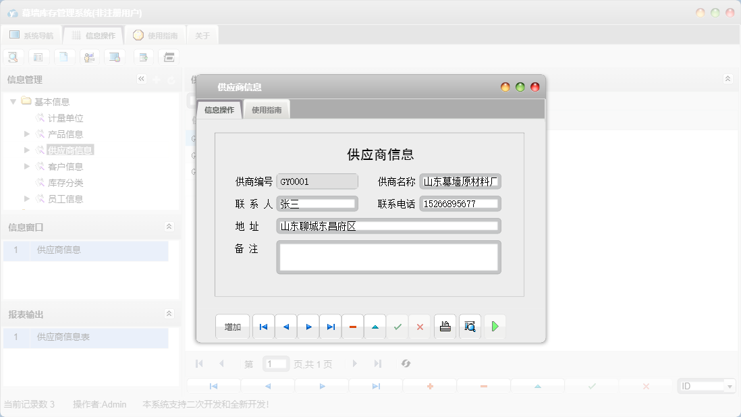Screen dimensions: 741x417
Task: Click the next record arrow in the dialog
Action: (308, 327)
